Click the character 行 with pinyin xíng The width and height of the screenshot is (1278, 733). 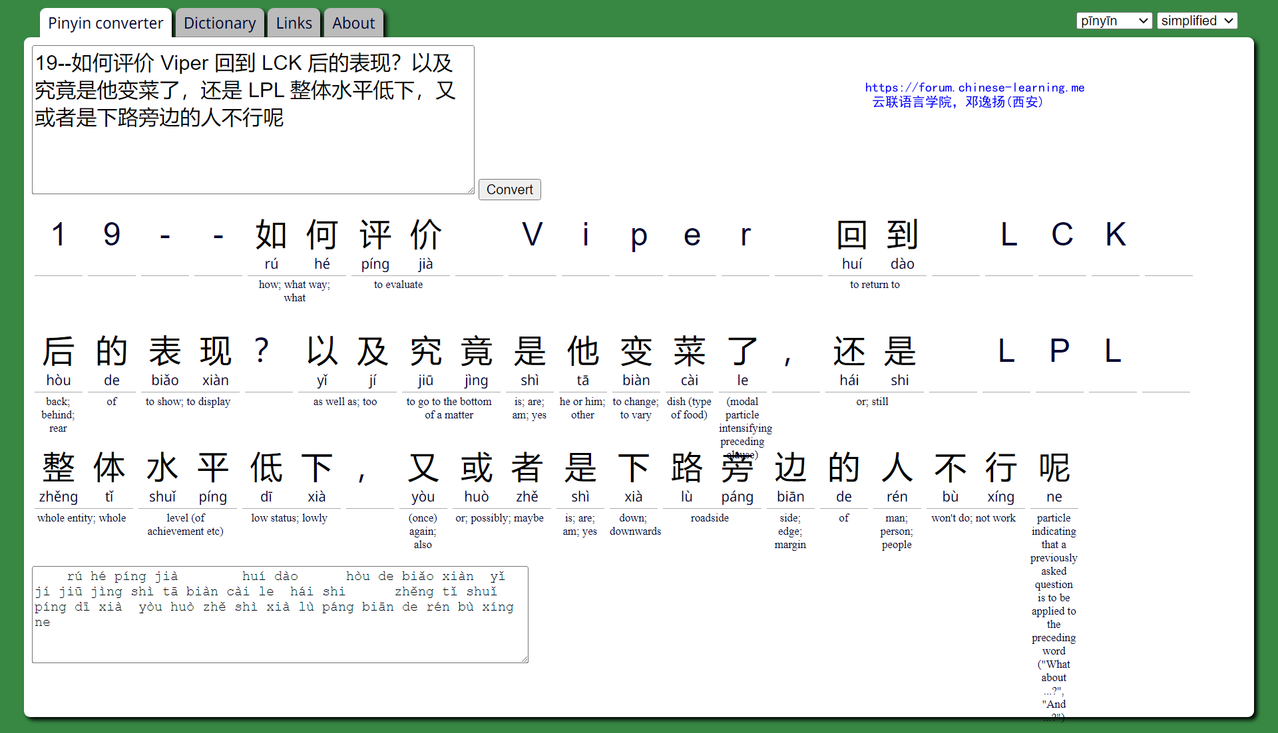(x=1001, y=468)
